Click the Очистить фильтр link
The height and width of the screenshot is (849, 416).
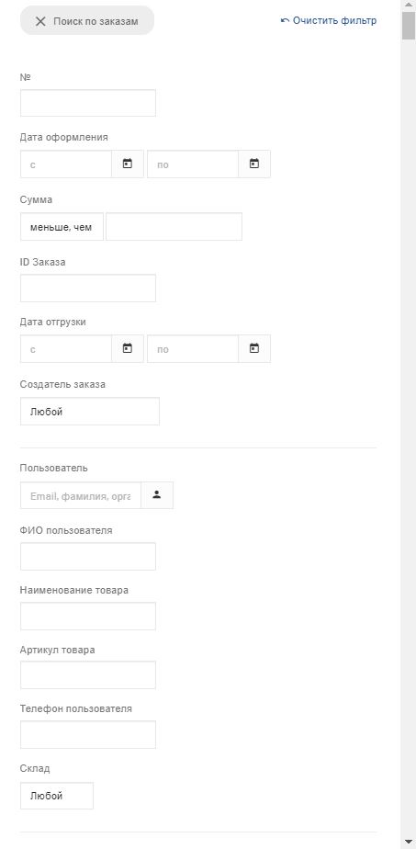329,20
